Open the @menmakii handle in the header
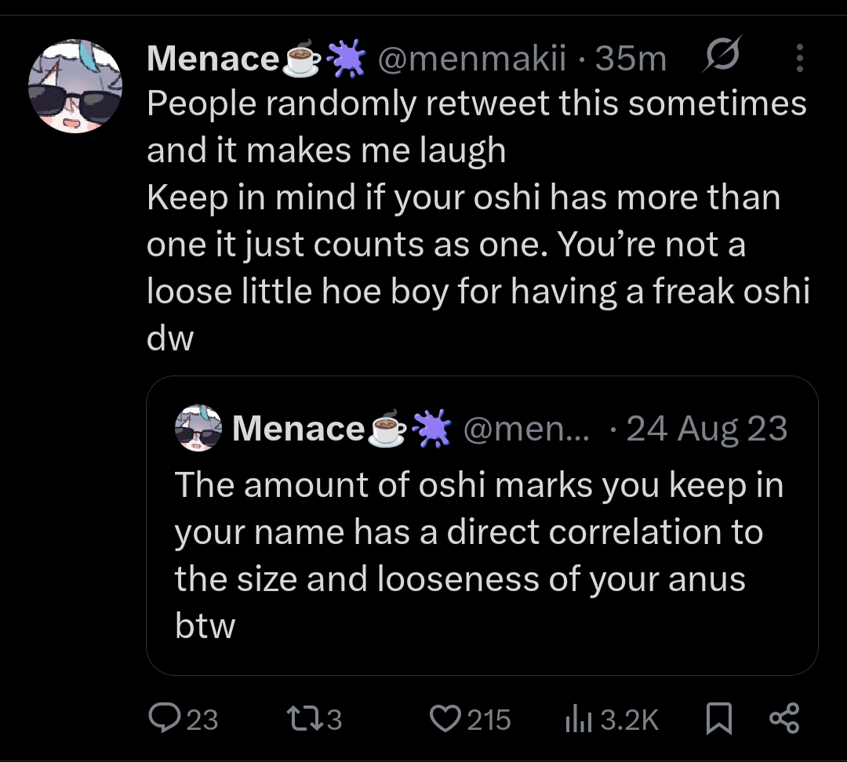This screenshot has height=762, width=847. tap(472, 59)
